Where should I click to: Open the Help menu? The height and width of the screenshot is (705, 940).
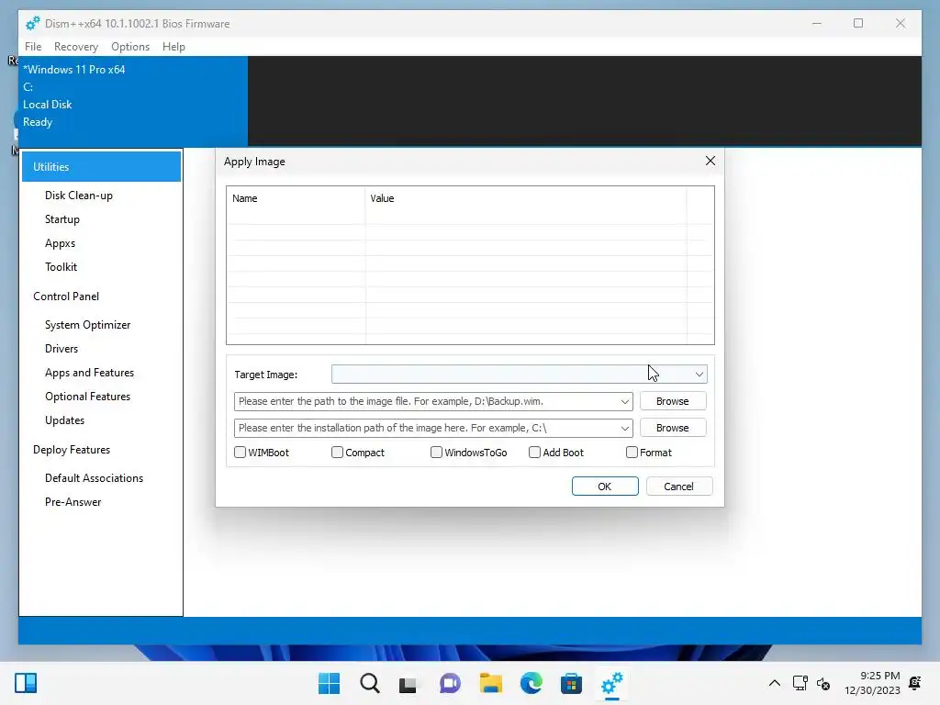pos(173,46)
